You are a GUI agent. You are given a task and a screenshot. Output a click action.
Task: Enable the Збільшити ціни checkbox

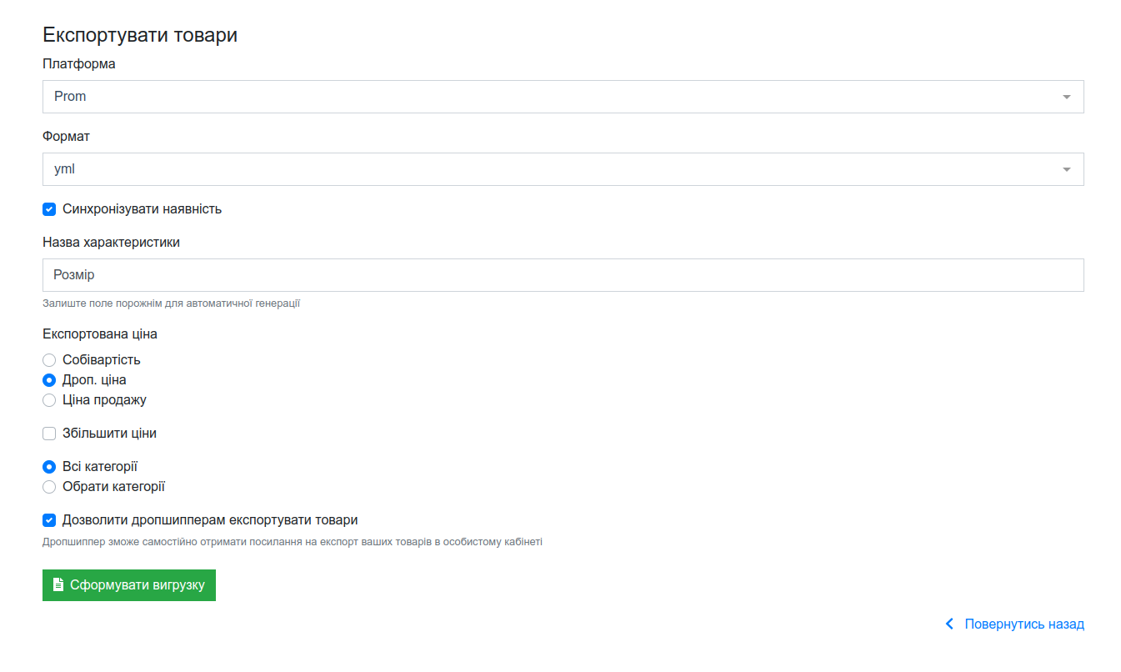49,434
